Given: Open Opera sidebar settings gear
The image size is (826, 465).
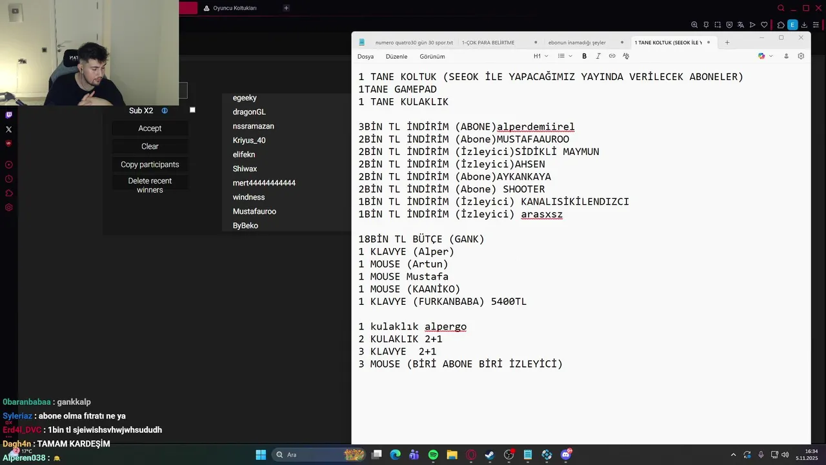Looking at the screenshot, I should point(8,207).
